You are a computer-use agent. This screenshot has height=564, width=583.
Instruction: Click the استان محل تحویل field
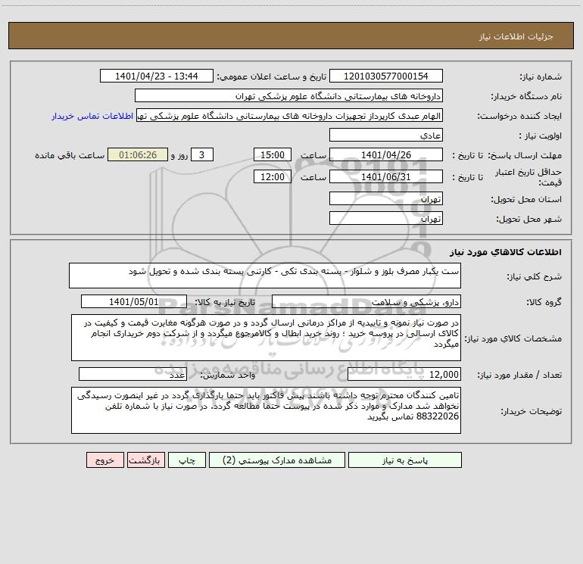(x=386, y=198)
